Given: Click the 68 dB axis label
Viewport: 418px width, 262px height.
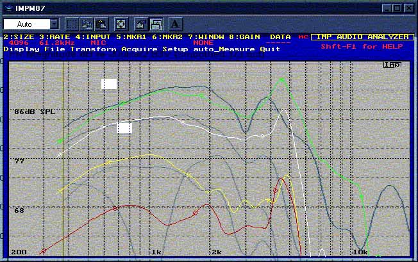Looking at the screenshot, I should pyautogui.click(x=19, y=210).
